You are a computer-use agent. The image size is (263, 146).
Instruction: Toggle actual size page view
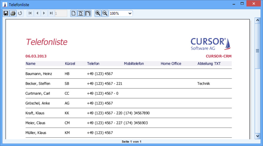(x=74, y=14)
